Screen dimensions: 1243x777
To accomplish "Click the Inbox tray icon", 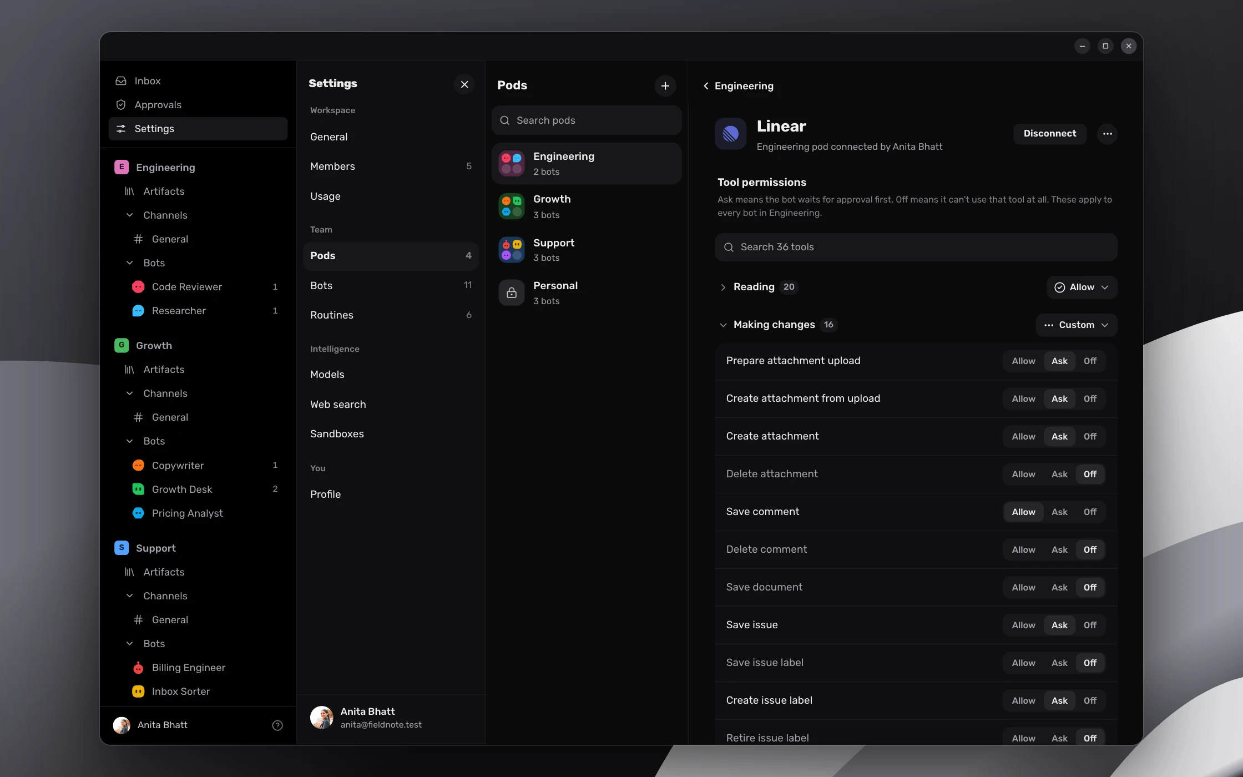I will point(121,81).
